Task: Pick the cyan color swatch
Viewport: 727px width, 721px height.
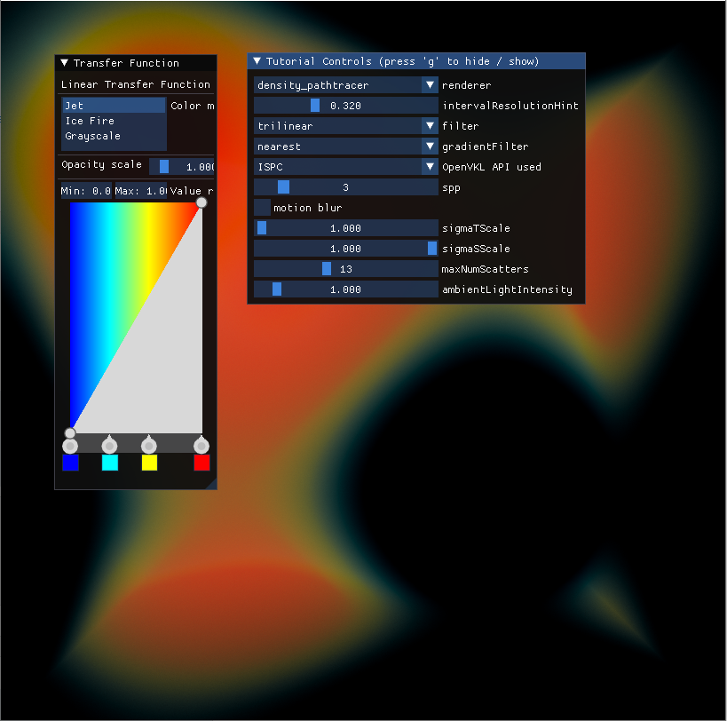Action: pos(110,463)
